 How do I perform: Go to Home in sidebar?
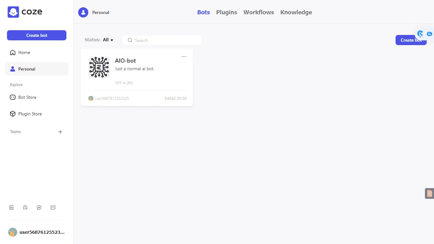37,52
